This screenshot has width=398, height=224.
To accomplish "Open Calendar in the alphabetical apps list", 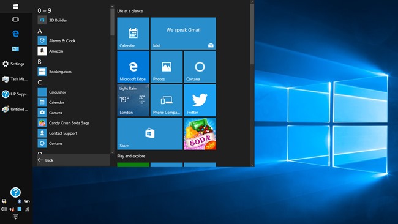I will [x=73, y=102].
